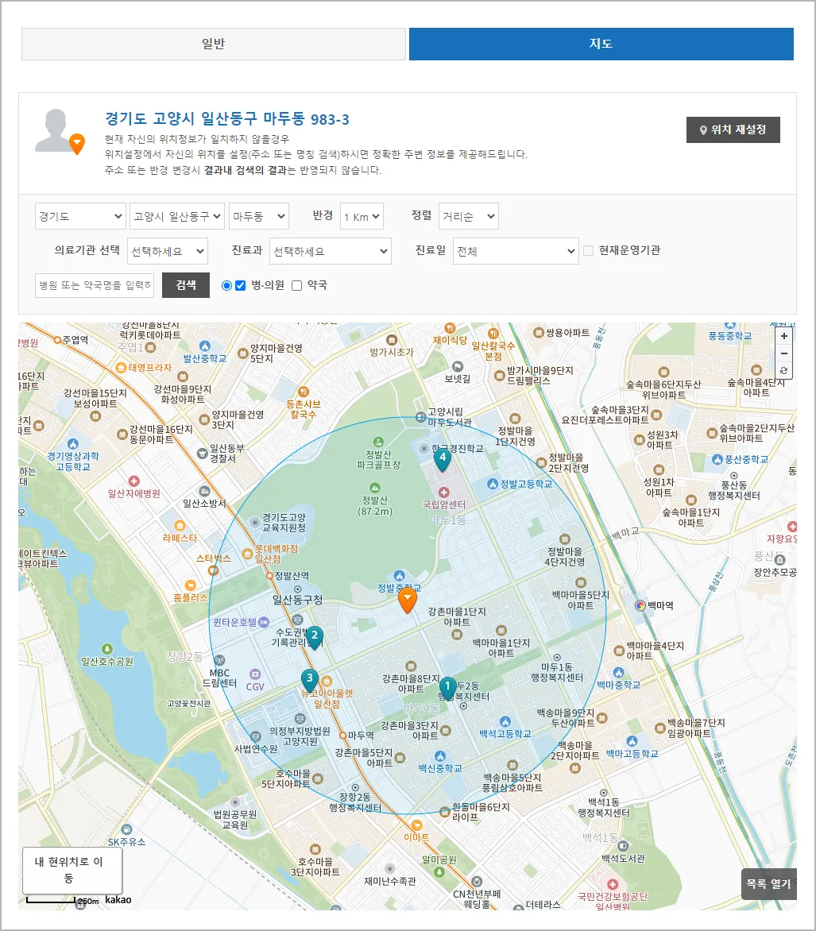Click the hospital or pharmacy name input field
Viewport: 816px width, 931px height.
94,285
